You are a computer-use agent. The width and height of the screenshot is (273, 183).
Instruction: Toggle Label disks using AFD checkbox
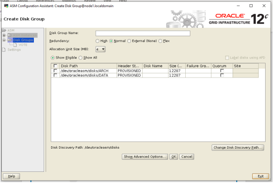[227, 58]
